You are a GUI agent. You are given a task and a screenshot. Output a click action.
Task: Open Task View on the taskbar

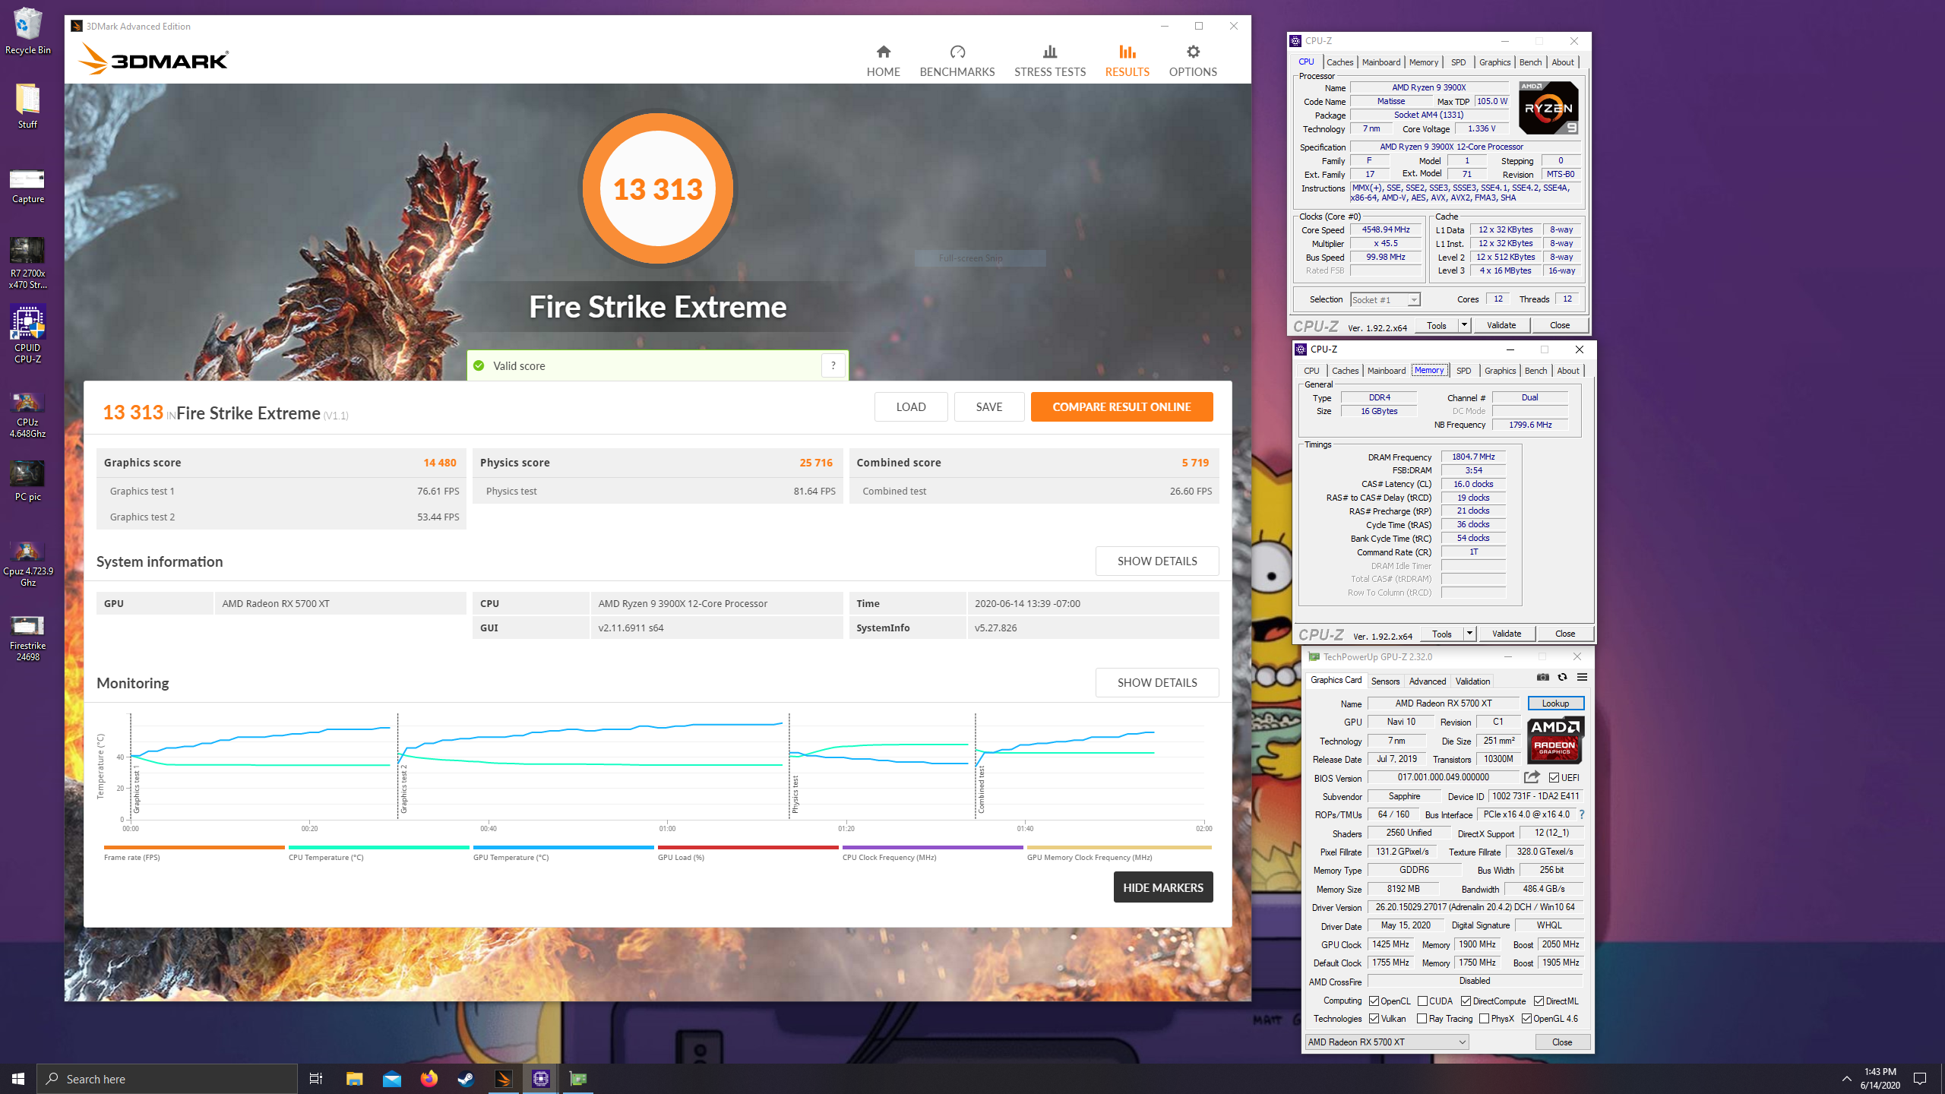pyautogui.click(x=316, y=1079)
